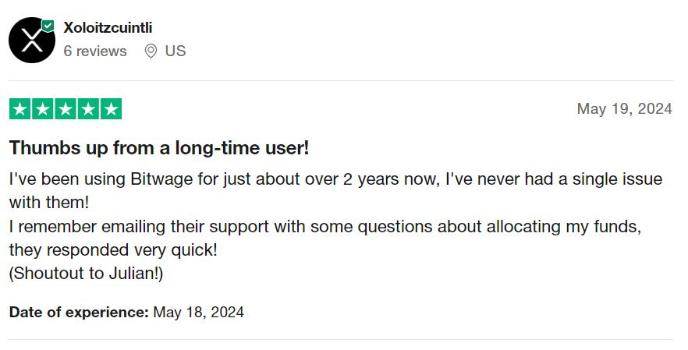Click the "I've been using Bitwage" line
Image resolution: width=688 pixels, height=350 pixels.
tap(335, 179)
